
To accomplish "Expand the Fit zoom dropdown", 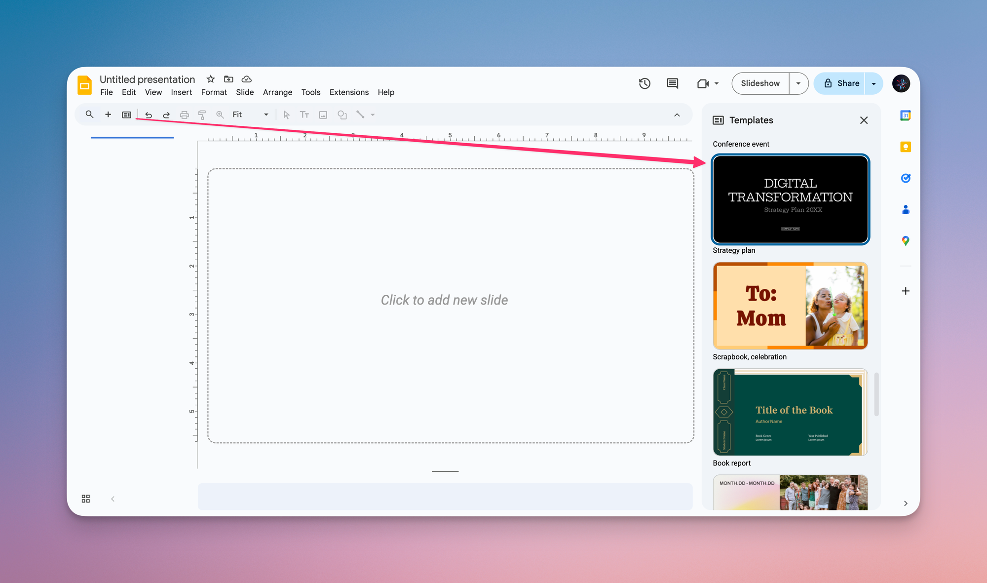I will (x=266, y=115).
